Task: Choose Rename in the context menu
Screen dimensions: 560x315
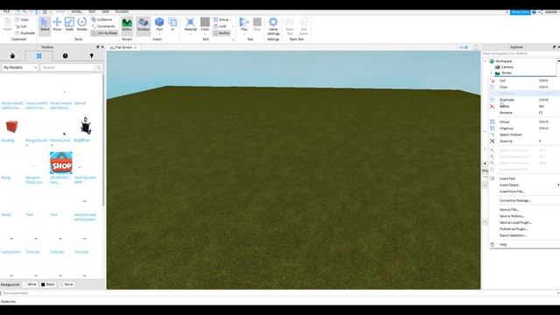Action: [524, 113]
